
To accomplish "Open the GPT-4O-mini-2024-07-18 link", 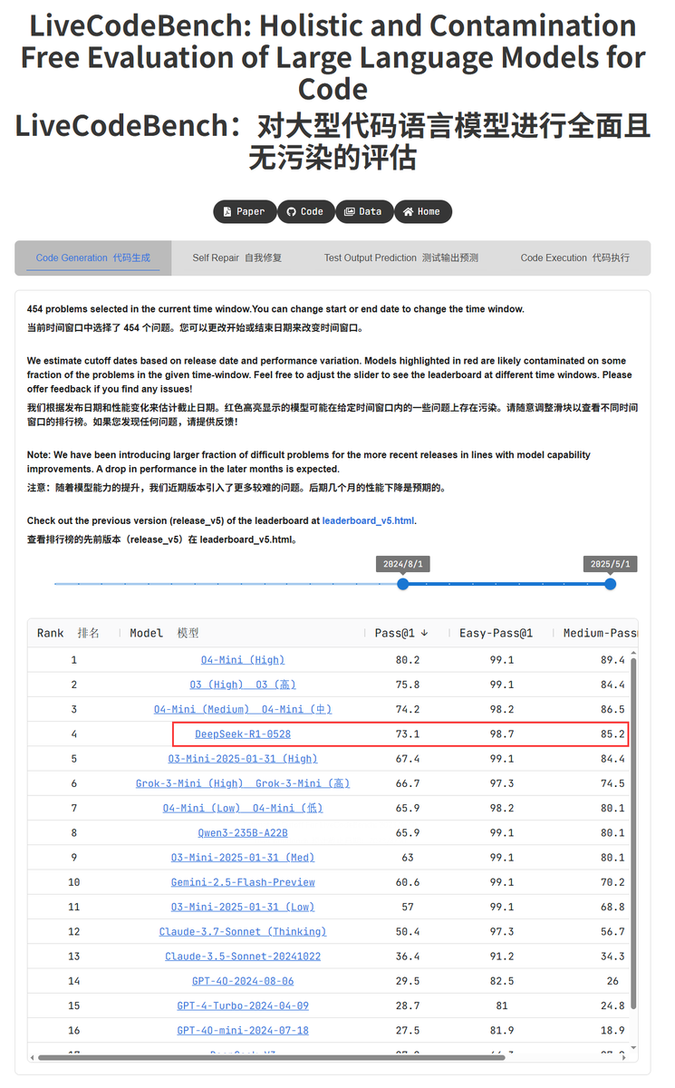I will pyautogui.click(x=243, y=1030).
